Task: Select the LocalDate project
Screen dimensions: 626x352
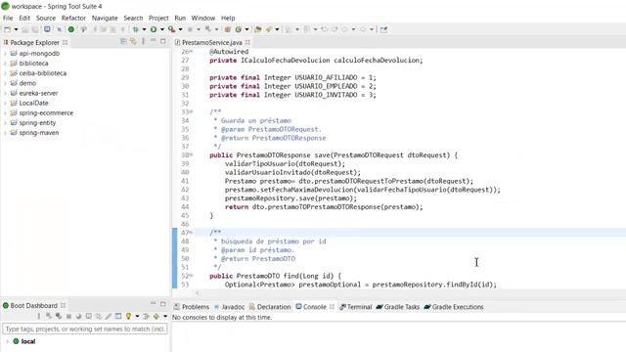Action: point(33,103)
